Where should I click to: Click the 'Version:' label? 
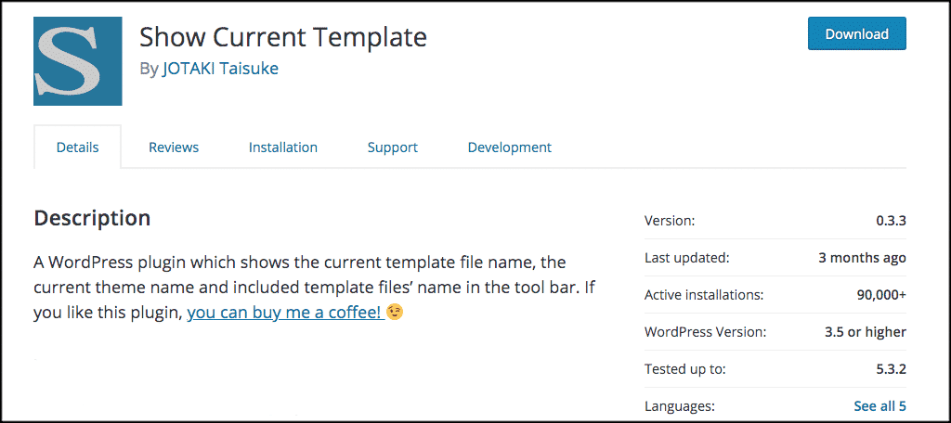pos(670,221)
